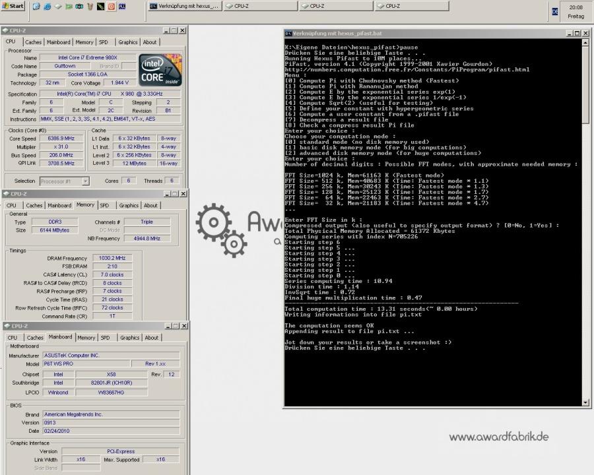
Task: Maximize the hexus_pifast.bat console window
Action: 577,34
